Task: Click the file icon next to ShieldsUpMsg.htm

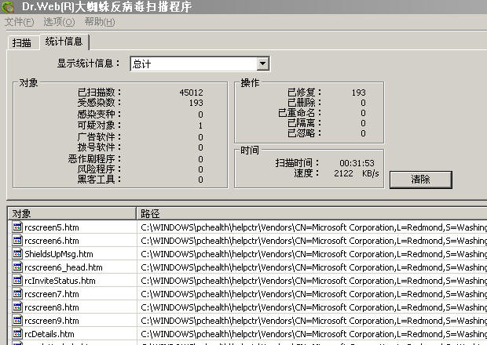Action: 17,254
